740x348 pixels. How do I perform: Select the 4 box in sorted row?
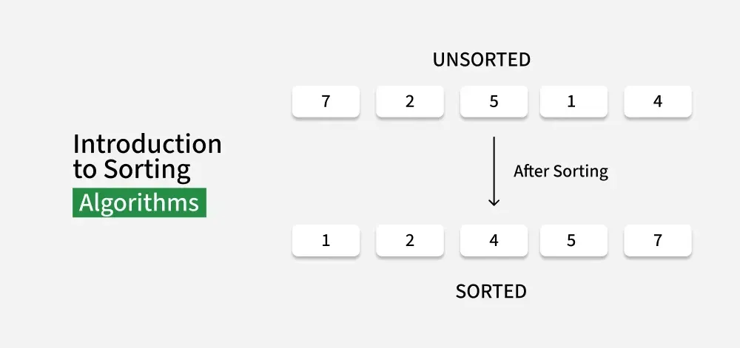494,241
